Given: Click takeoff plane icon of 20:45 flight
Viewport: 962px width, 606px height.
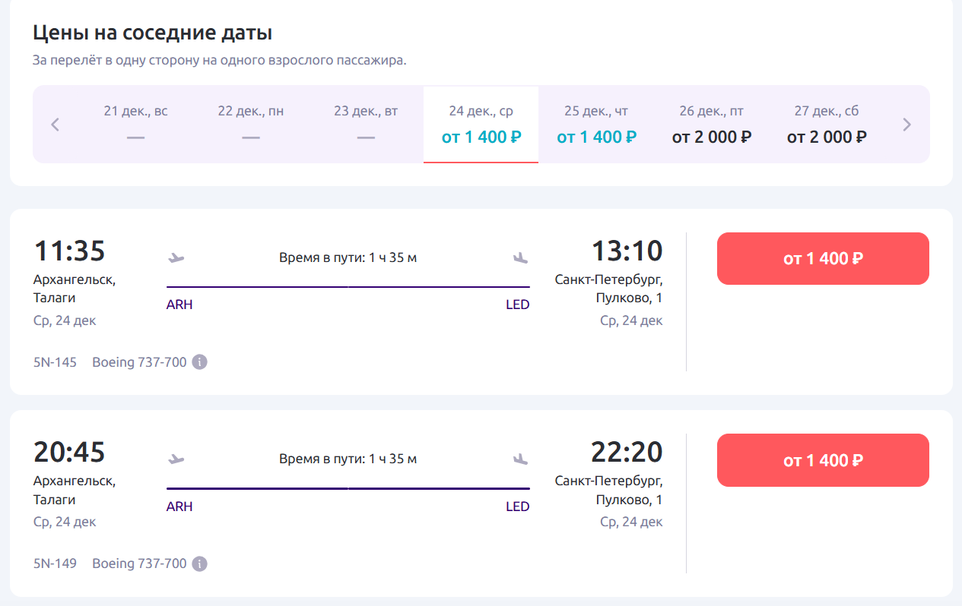Looking at the screenshot, I should pyautogui.click(x=176, y=459).
